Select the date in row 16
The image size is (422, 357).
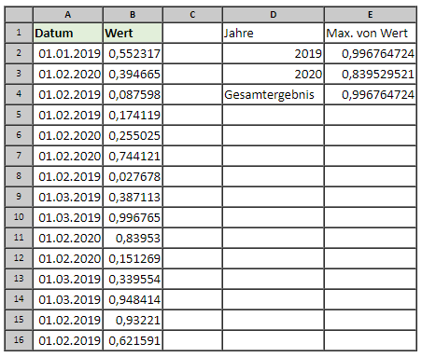click(x=68, y=340)
